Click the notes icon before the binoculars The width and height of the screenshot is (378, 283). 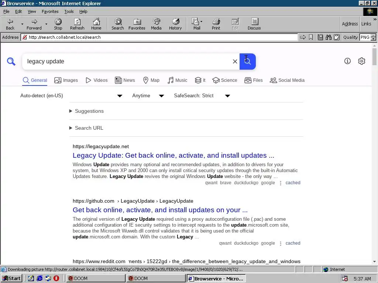[320, 37]
